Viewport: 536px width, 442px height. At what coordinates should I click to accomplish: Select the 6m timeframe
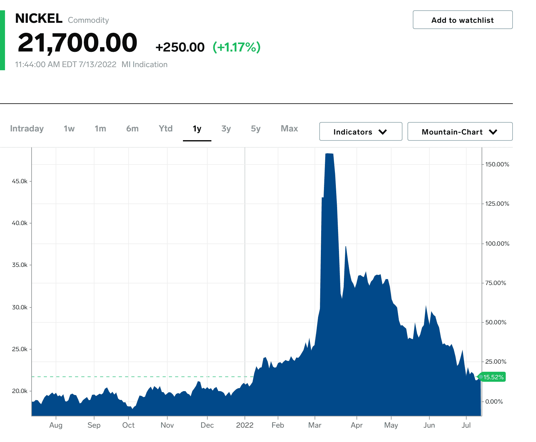tap(132, 128)
